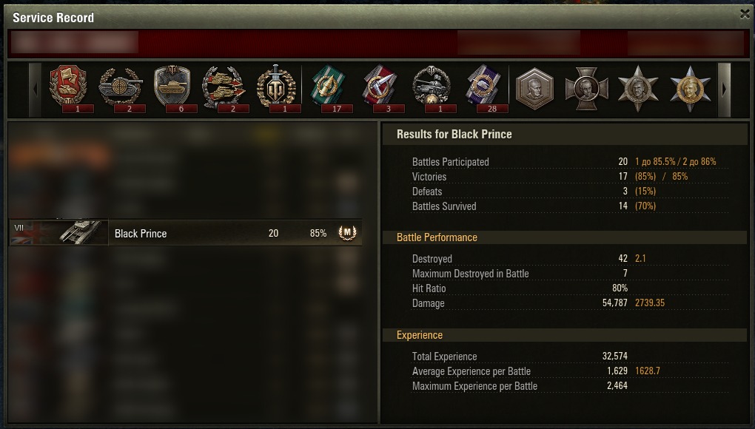Click the steel shield tank medal with count 6

pyautogui.click(x=172, y=88)
